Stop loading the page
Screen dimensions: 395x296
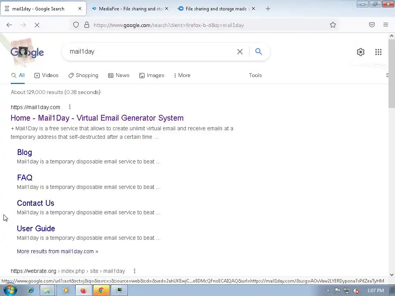(x=37, y=25)
